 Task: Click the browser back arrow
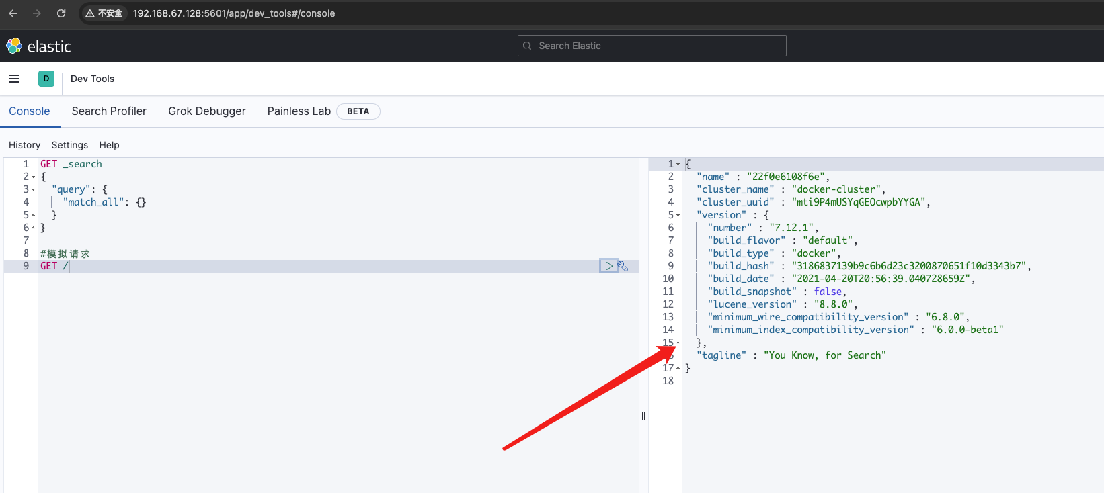13,13
